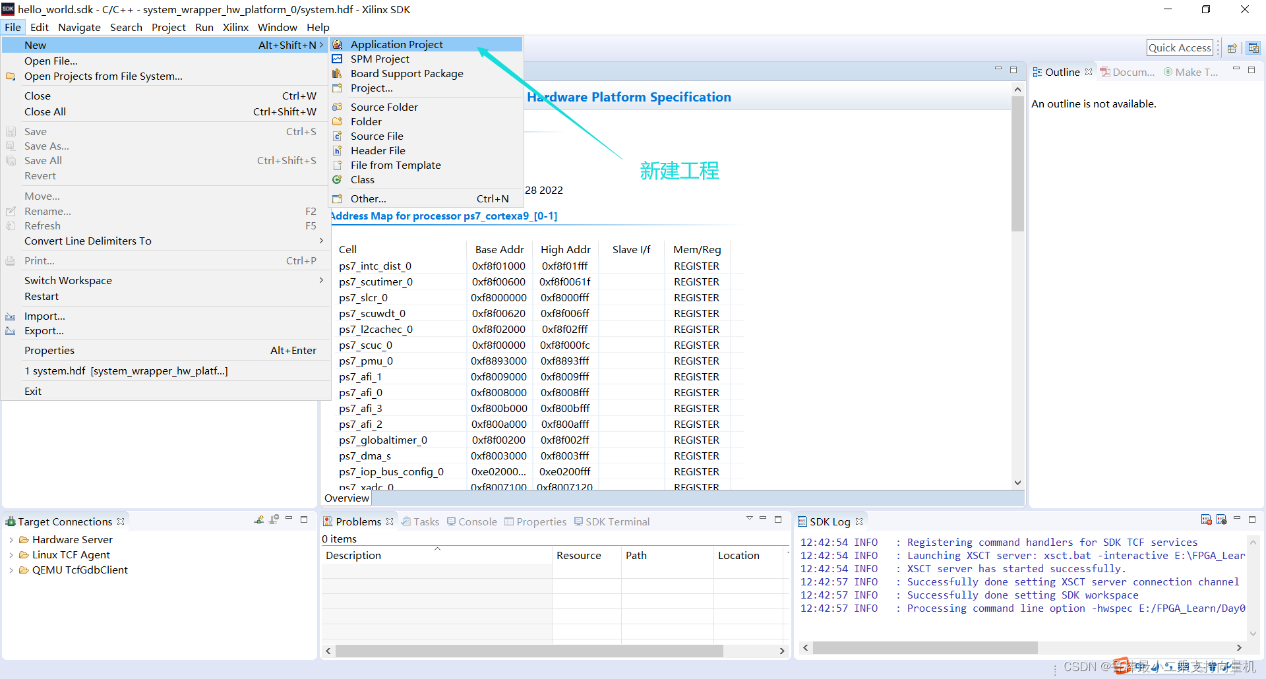The height and width of the screenshot is (679, 1266).
Task: Open the Xilinx menu
Action: (x=235, y=27)
